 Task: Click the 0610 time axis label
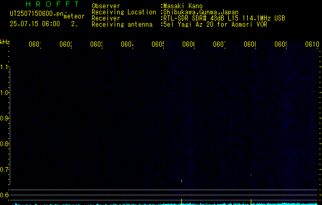pos(312,44)
